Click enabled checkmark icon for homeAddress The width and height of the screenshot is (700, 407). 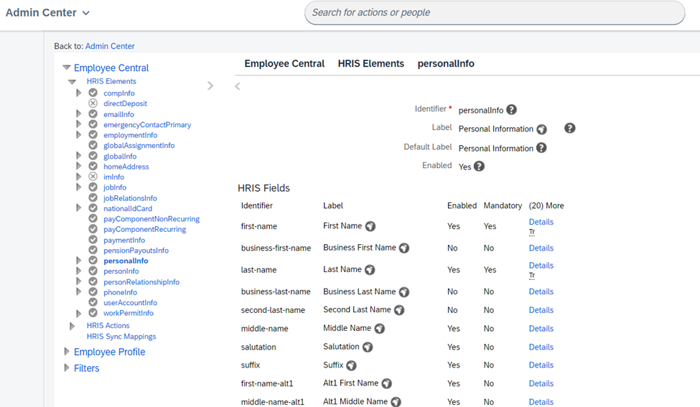coord(93,166)
